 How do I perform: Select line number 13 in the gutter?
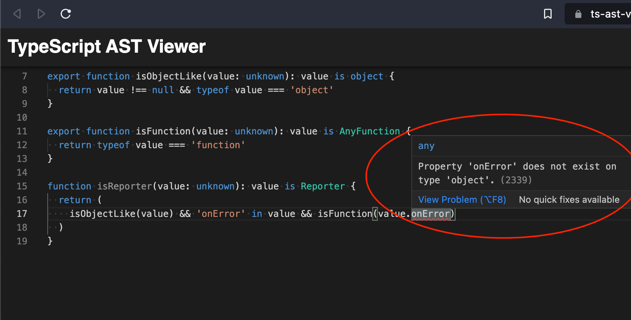pyautogui.click(x=22, y=159)
